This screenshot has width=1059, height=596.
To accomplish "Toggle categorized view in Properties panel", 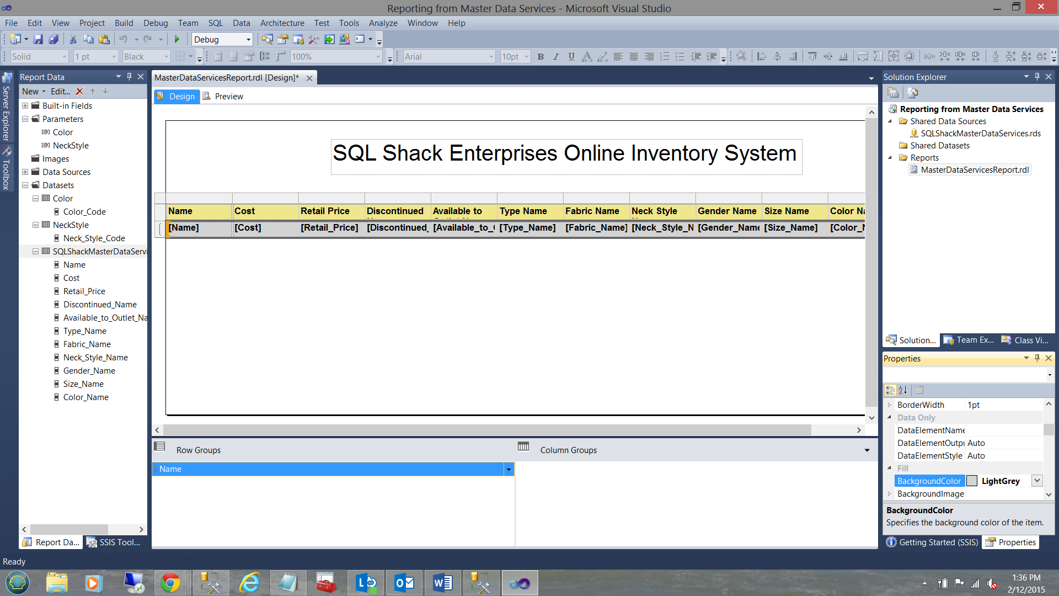I will pos(890,390).
